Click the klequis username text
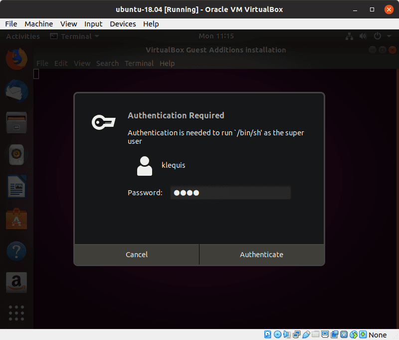Screen dimensions: 399x340 174,165
